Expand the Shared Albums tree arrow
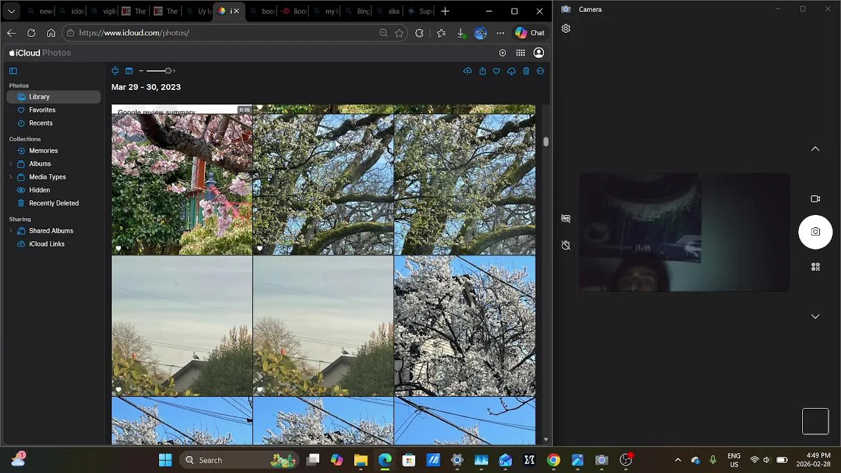 click(x=11, y=231)
